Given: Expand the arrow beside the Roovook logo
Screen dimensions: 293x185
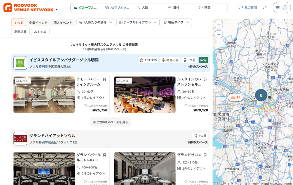Looking at the screenshot, I should [57, 9].
